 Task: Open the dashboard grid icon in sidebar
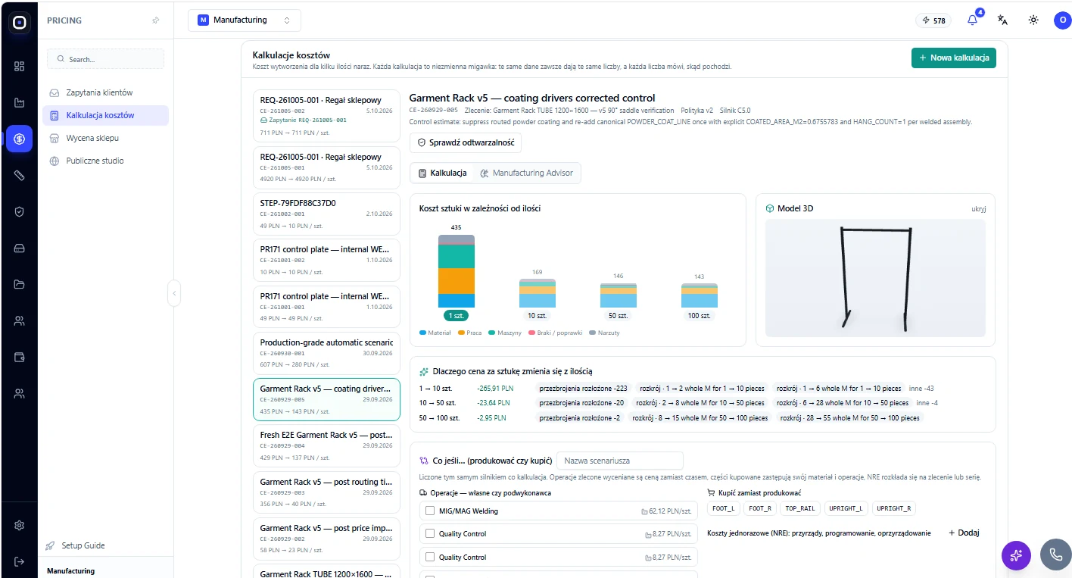click(x=19, y=66)
